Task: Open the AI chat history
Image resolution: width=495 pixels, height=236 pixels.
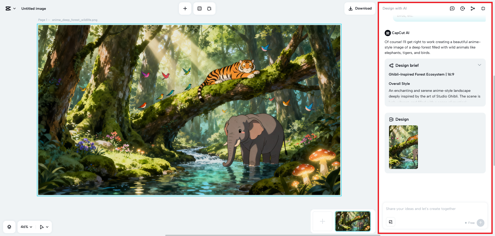Action: pos(463,9)
